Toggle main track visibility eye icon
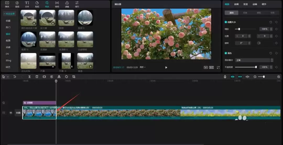The height and width of the screenshot is (145, 283). [11, 113]
